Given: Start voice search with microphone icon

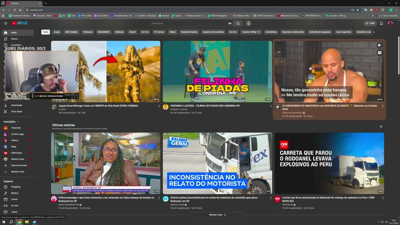Looking at the screenshot, I should coord(248,23).
